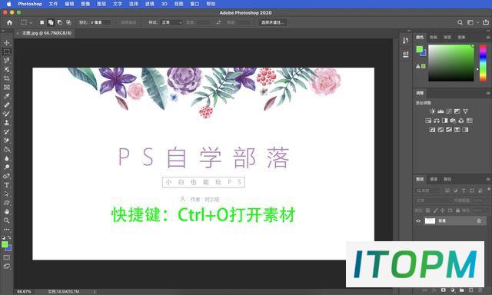Image resolution: width=492 pixels, height=295 pixels.
Task: Click the Feather value field
Action: tap(100, 22)
